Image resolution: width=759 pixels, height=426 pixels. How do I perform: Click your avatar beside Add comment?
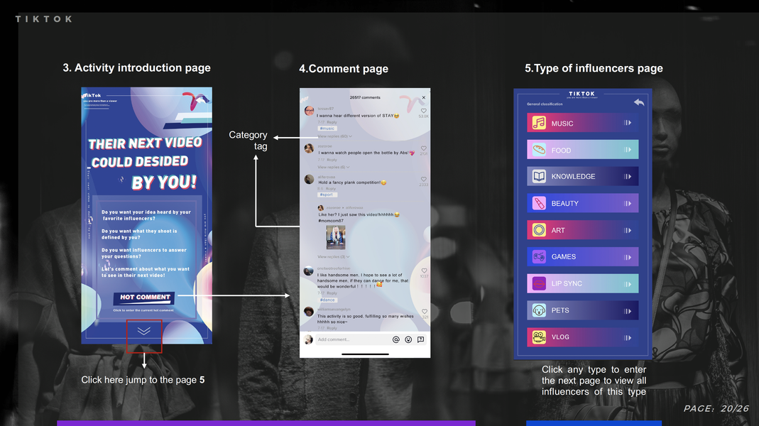click(x=309, y=340)
